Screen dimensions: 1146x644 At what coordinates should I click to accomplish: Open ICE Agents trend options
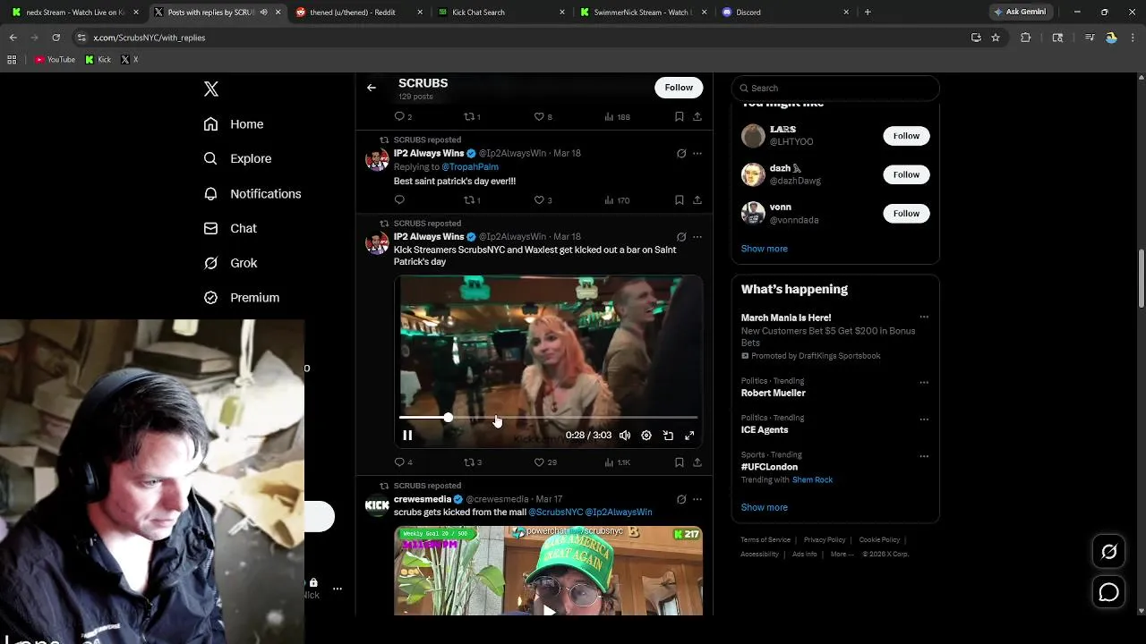(x=924, y=419)
